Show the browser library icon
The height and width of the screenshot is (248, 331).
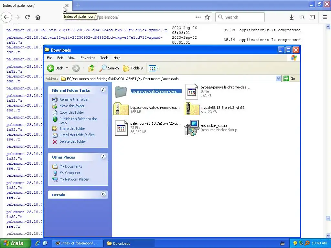pyautogui.click(x=302, y=17)
